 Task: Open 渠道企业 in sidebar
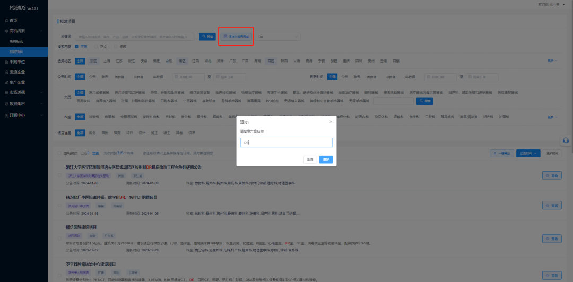[x=17, y=72]
